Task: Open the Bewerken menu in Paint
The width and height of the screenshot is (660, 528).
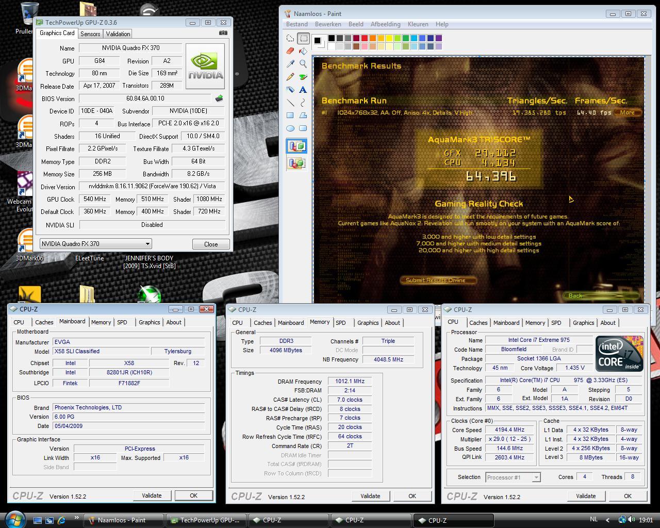Action: point(328,24)
